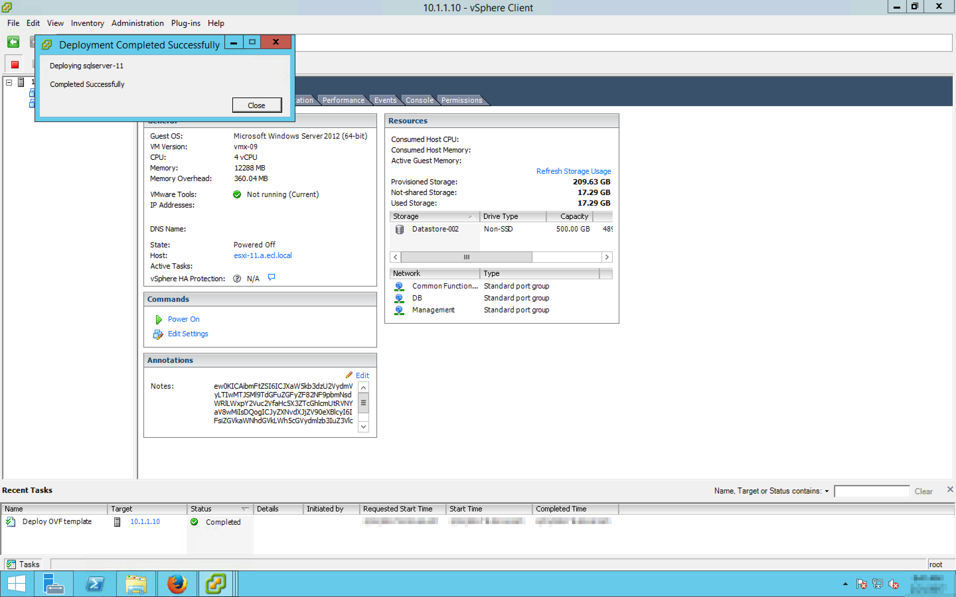Click the Datastore-002 storage icon
Screen dimensions: 956x597
tap(399, 229)
